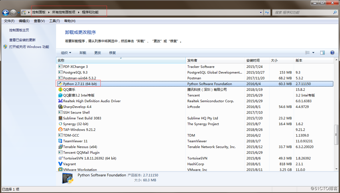Image resolution: width=340 pixels, height=193 pixels.
Task: Focus the 搜索 程序和功能 search box
Action: click(x=302, y=12)
